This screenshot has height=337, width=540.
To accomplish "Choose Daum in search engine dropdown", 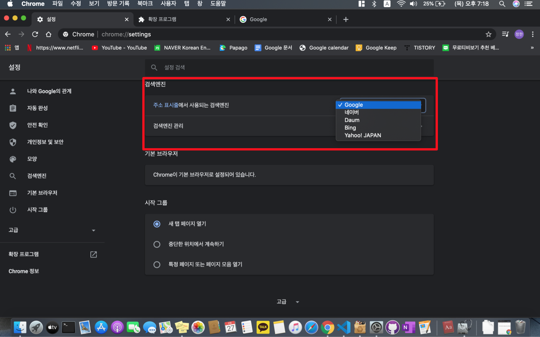I will pyautogui.click(x=378, y=120).
